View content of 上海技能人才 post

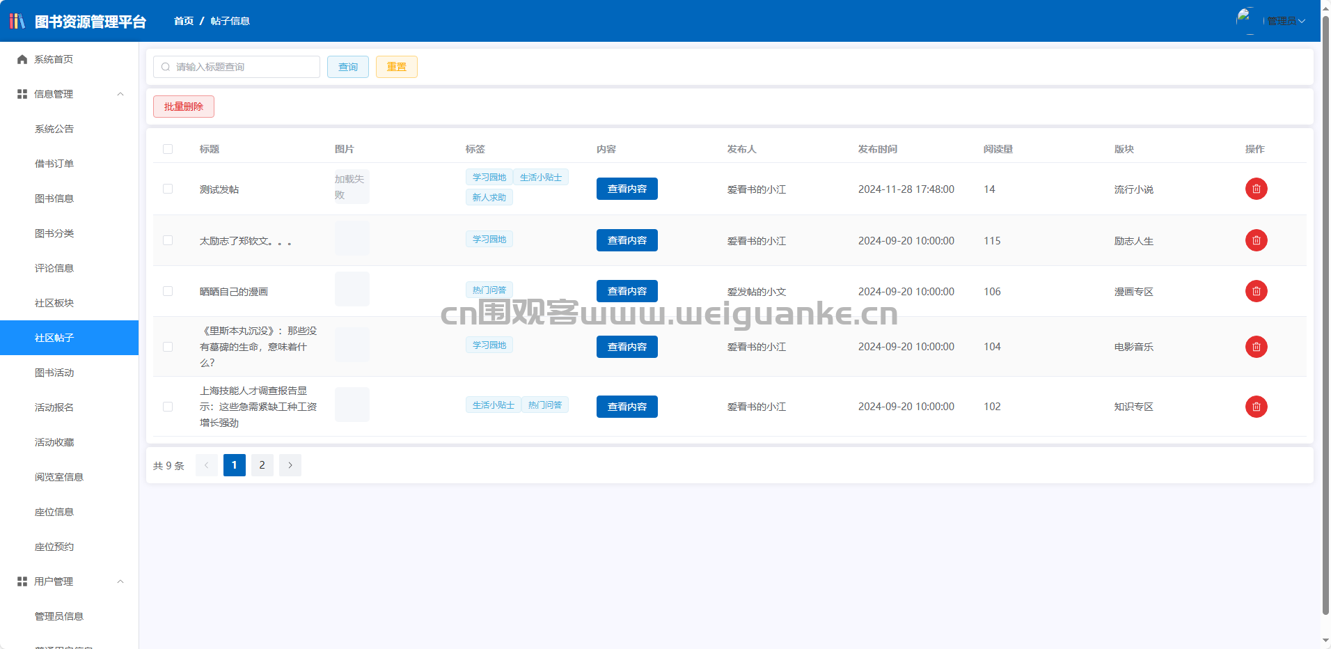(x=627, y=407)
